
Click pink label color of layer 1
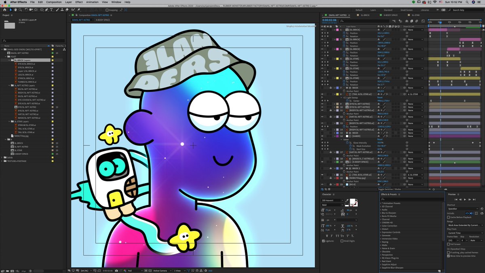pos(337,30)
